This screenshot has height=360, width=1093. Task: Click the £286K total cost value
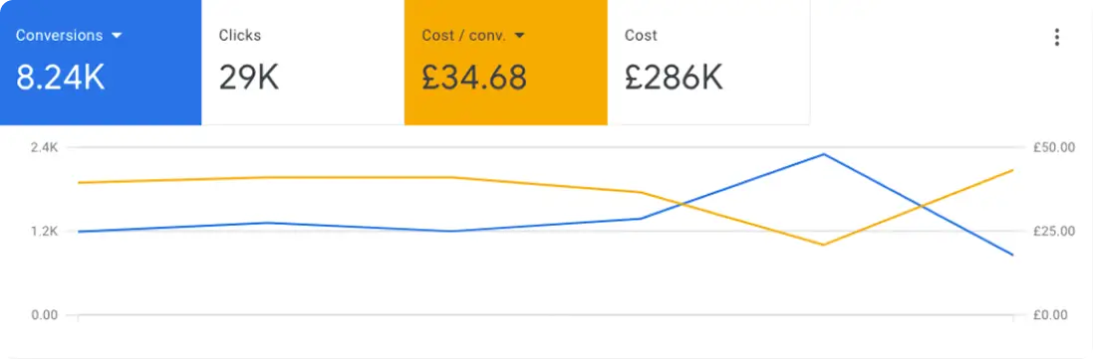(x=674, y=78)
